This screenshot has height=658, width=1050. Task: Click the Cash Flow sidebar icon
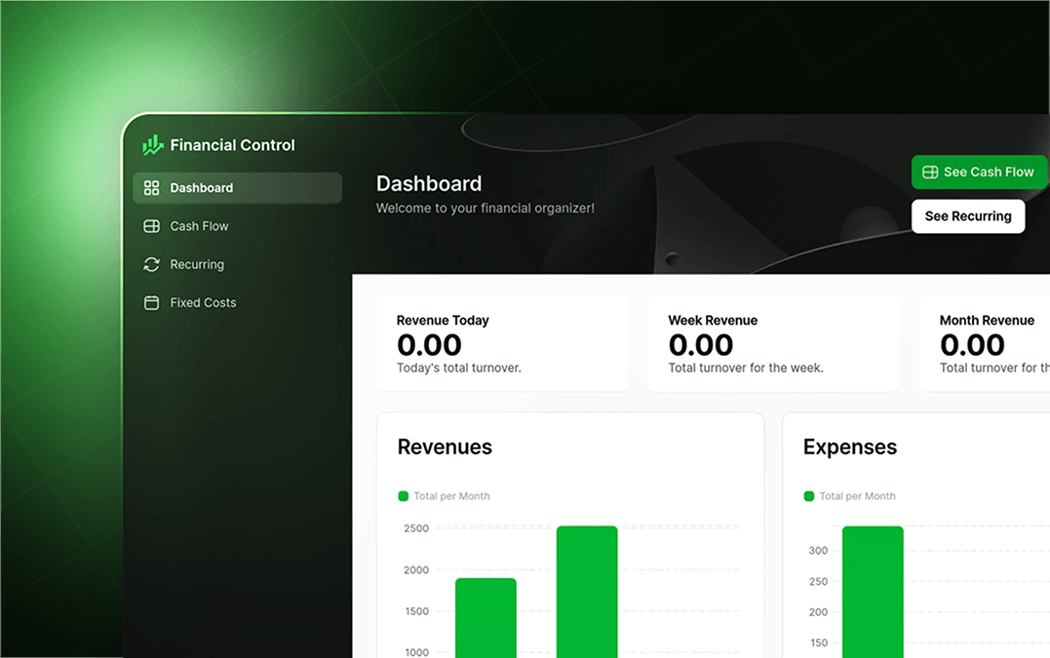pyautogui.click(x=151, y=226)
